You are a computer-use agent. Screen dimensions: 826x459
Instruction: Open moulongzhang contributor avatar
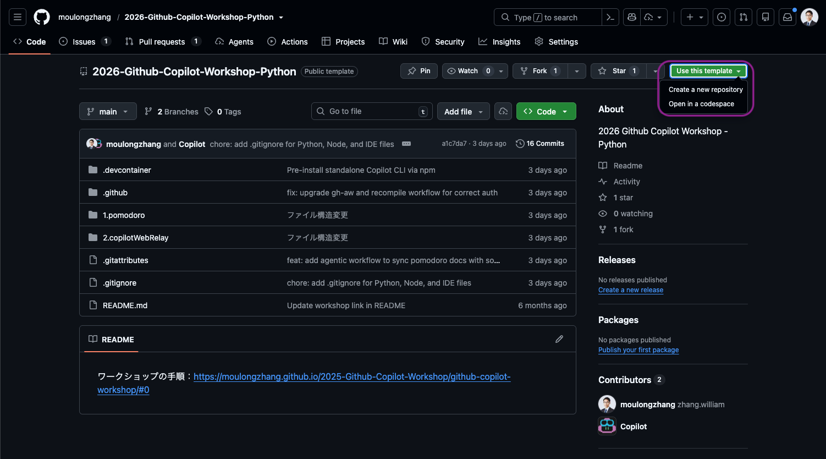(607, 404)
